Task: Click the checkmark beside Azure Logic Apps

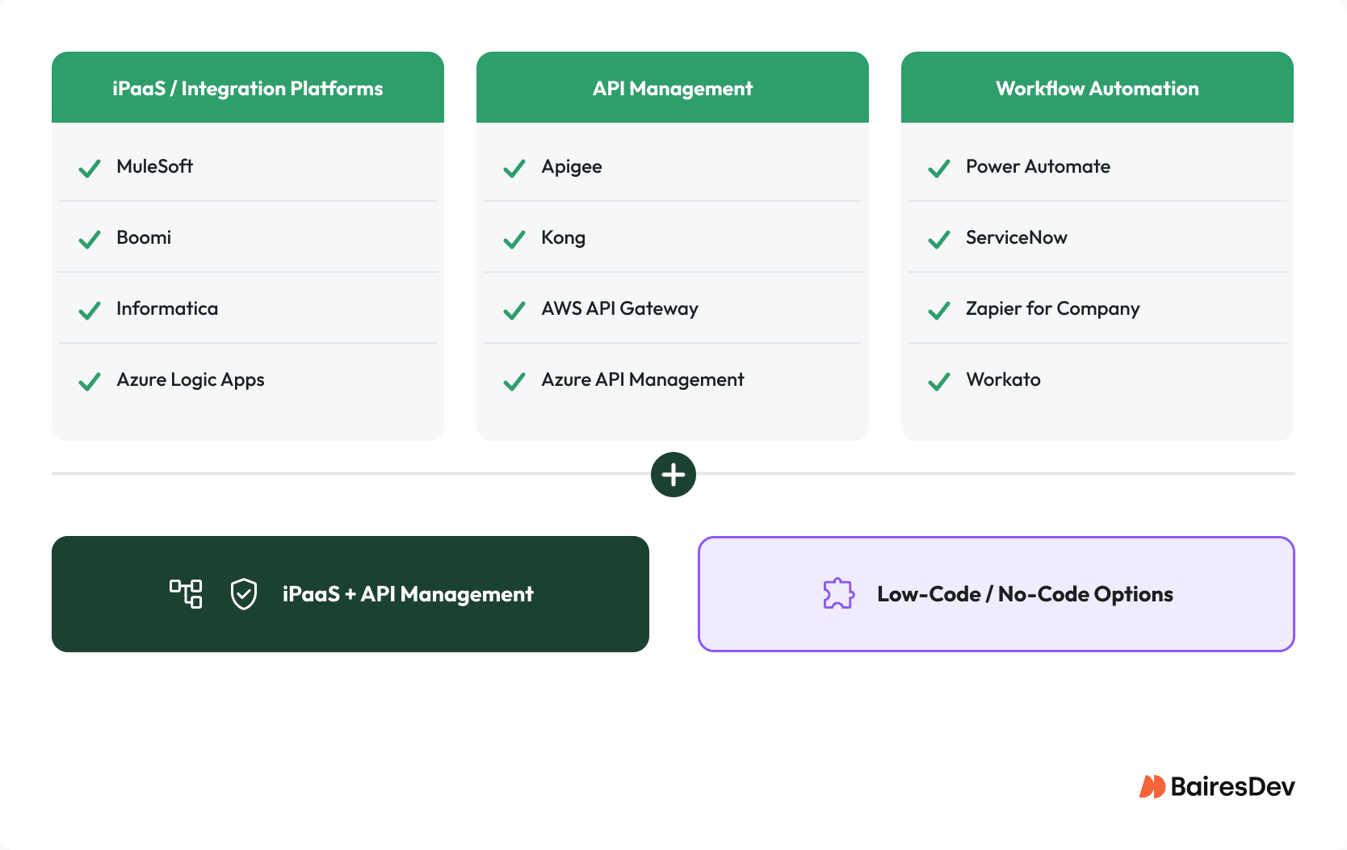Action: point(90,381)
